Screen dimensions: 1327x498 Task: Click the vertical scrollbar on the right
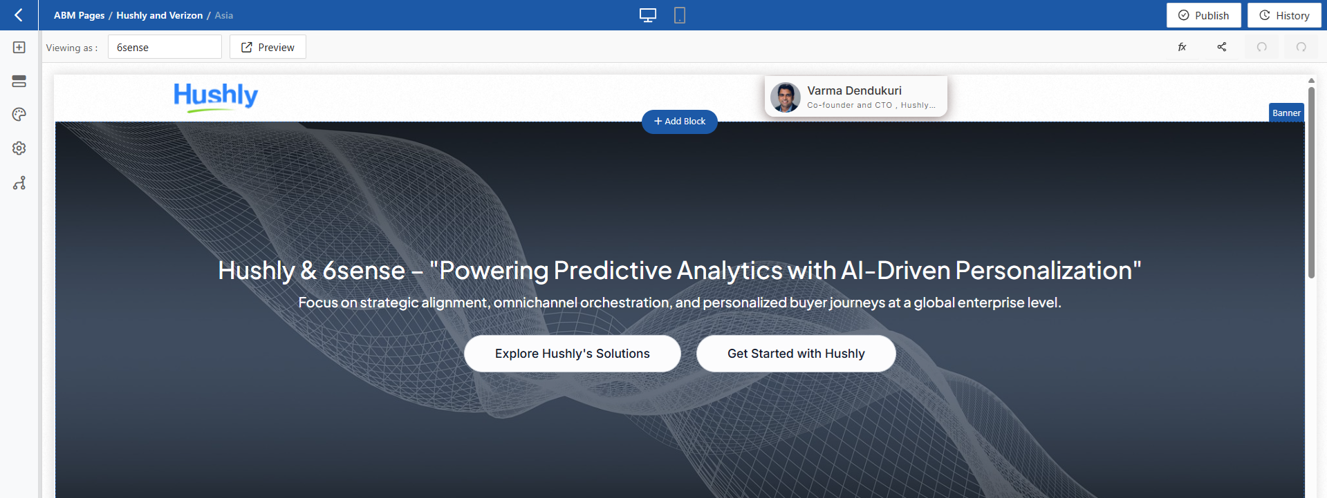(x=1311, y=182)
